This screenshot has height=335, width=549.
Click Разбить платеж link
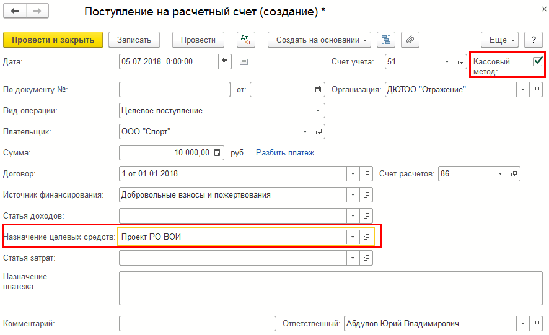click(x=285, y=152)
